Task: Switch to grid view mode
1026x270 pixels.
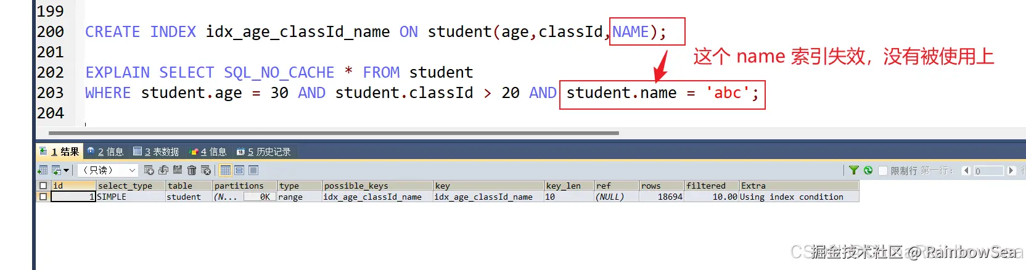Action: 226,170
